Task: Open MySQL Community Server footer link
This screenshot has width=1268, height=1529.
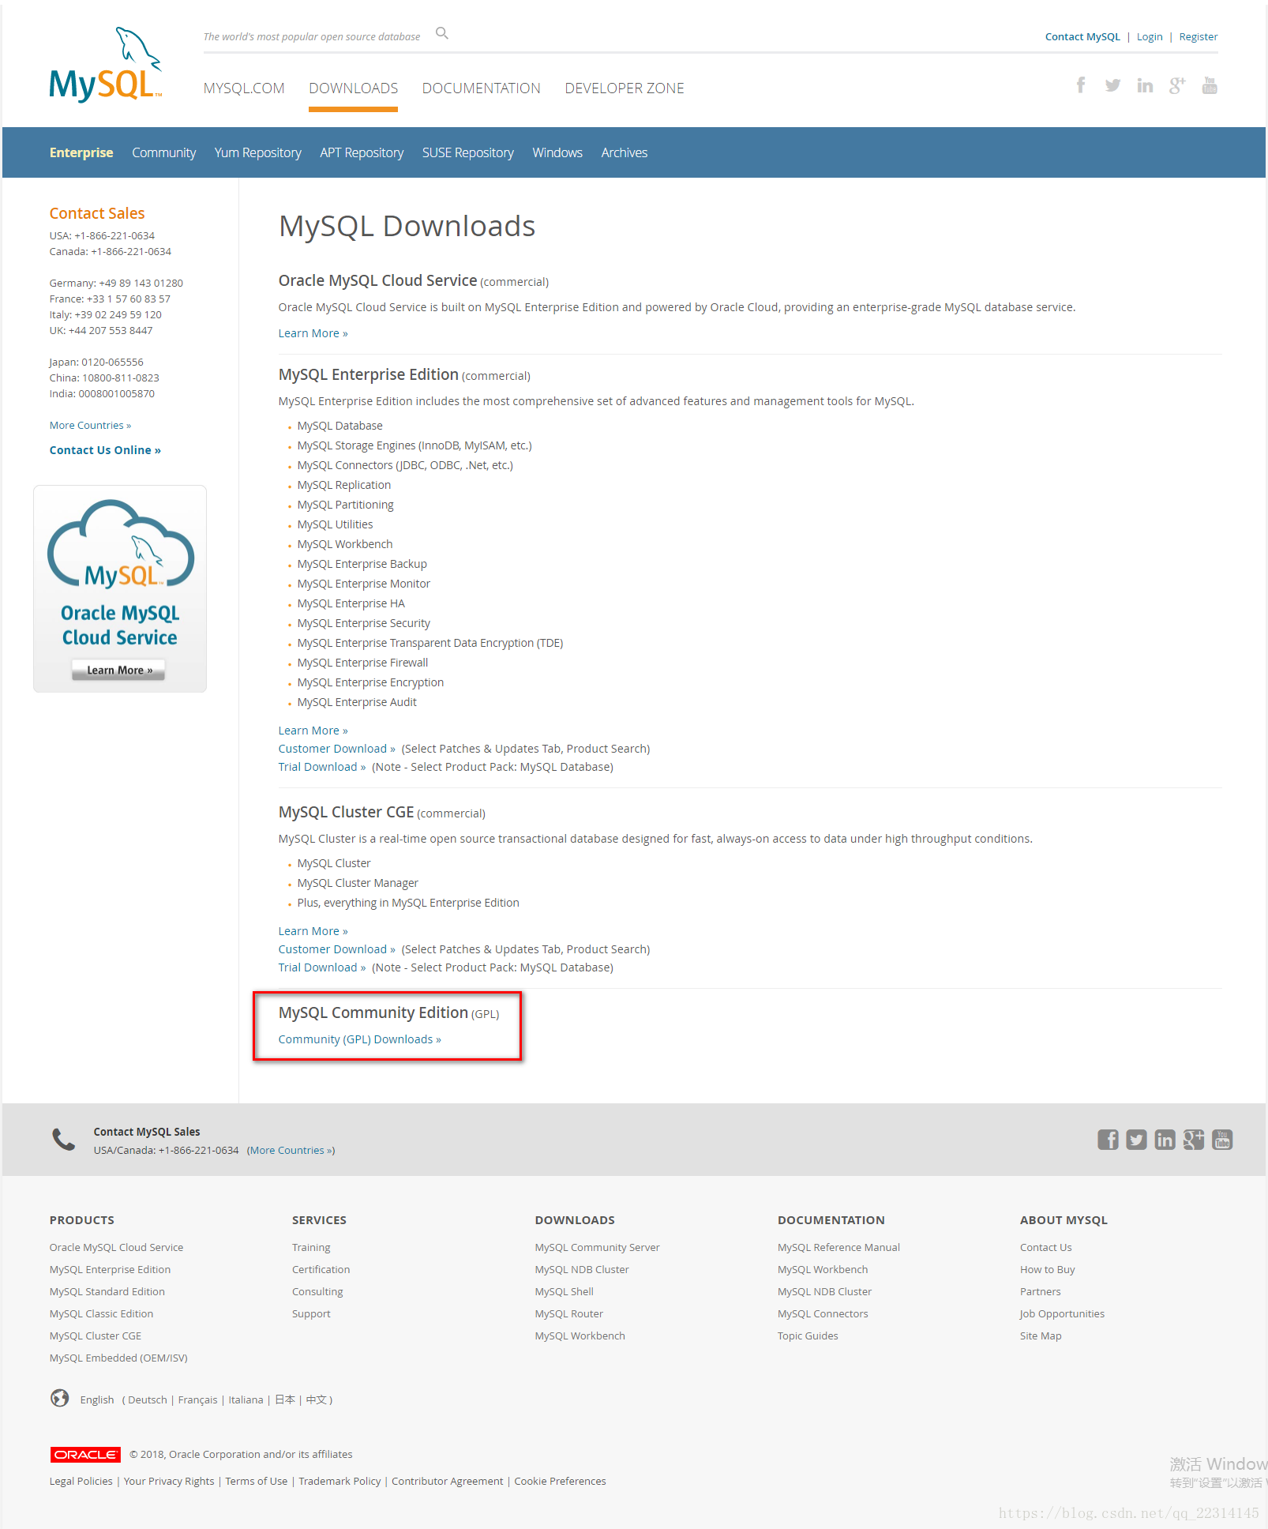Action: point(597,1248)
